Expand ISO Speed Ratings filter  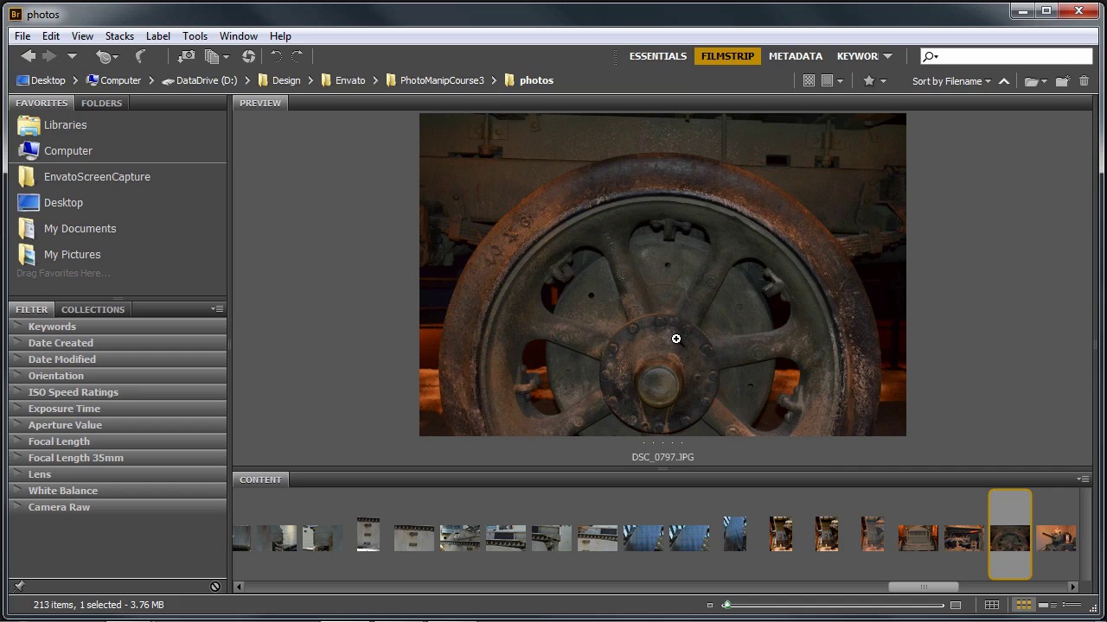(x=73, y=392)
